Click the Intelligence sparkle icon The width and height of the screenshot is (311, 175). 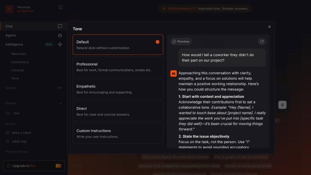pos(60,44)
